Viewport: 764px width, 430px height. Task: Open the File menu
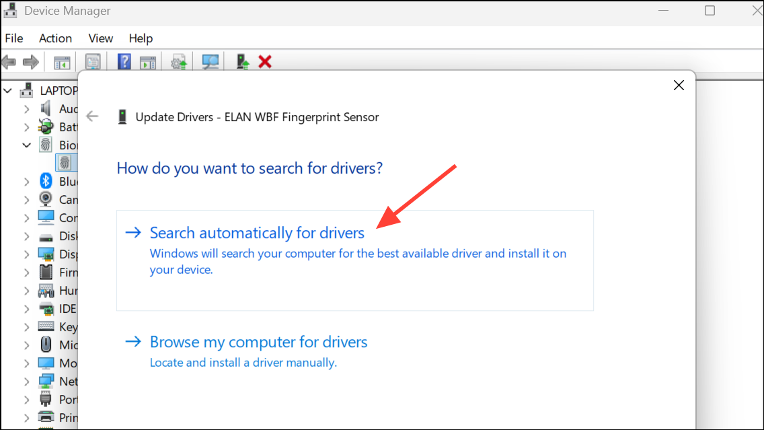point(14,38)
